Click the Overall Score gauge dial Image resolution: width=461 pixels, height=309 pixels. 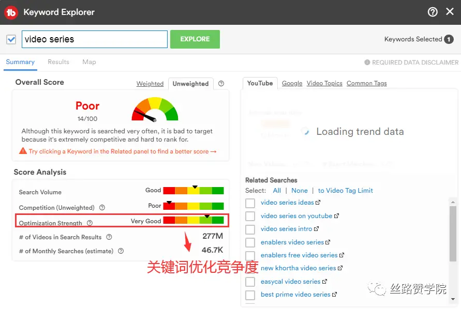(155, 109)
